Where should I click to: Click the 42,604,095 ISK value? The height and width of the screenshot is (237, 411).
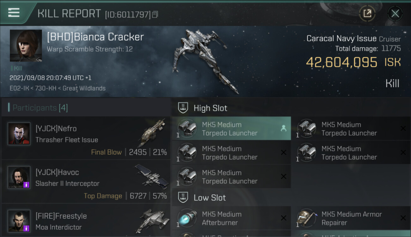pos(341,62)
